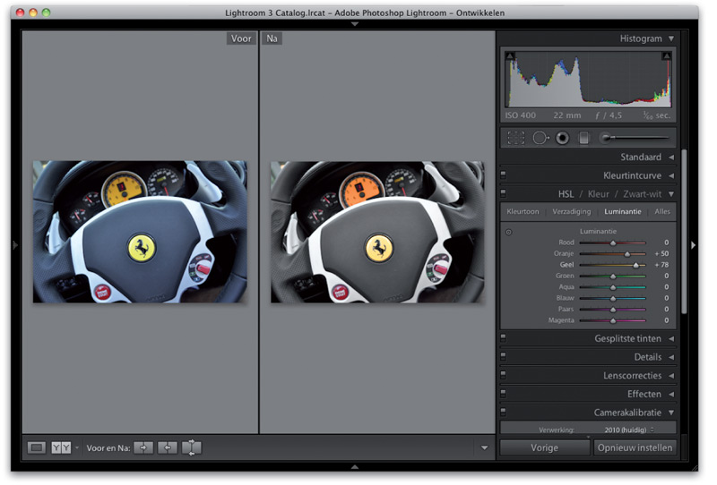Hide the right panel group
Screen dimensions: 717x485
[693, 245]
